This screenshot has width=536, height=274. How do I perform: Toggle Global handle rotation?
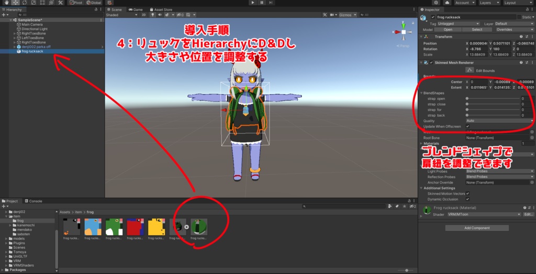click(x=94, y=3)
